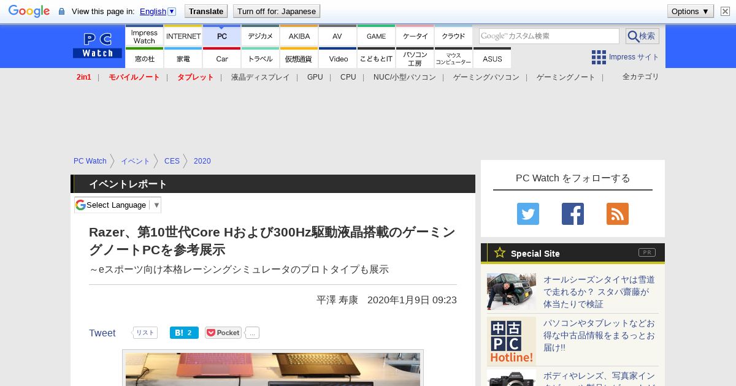Click the Special Site star icon
Viewport: 736px width, 386px height.
coord(500,252)
